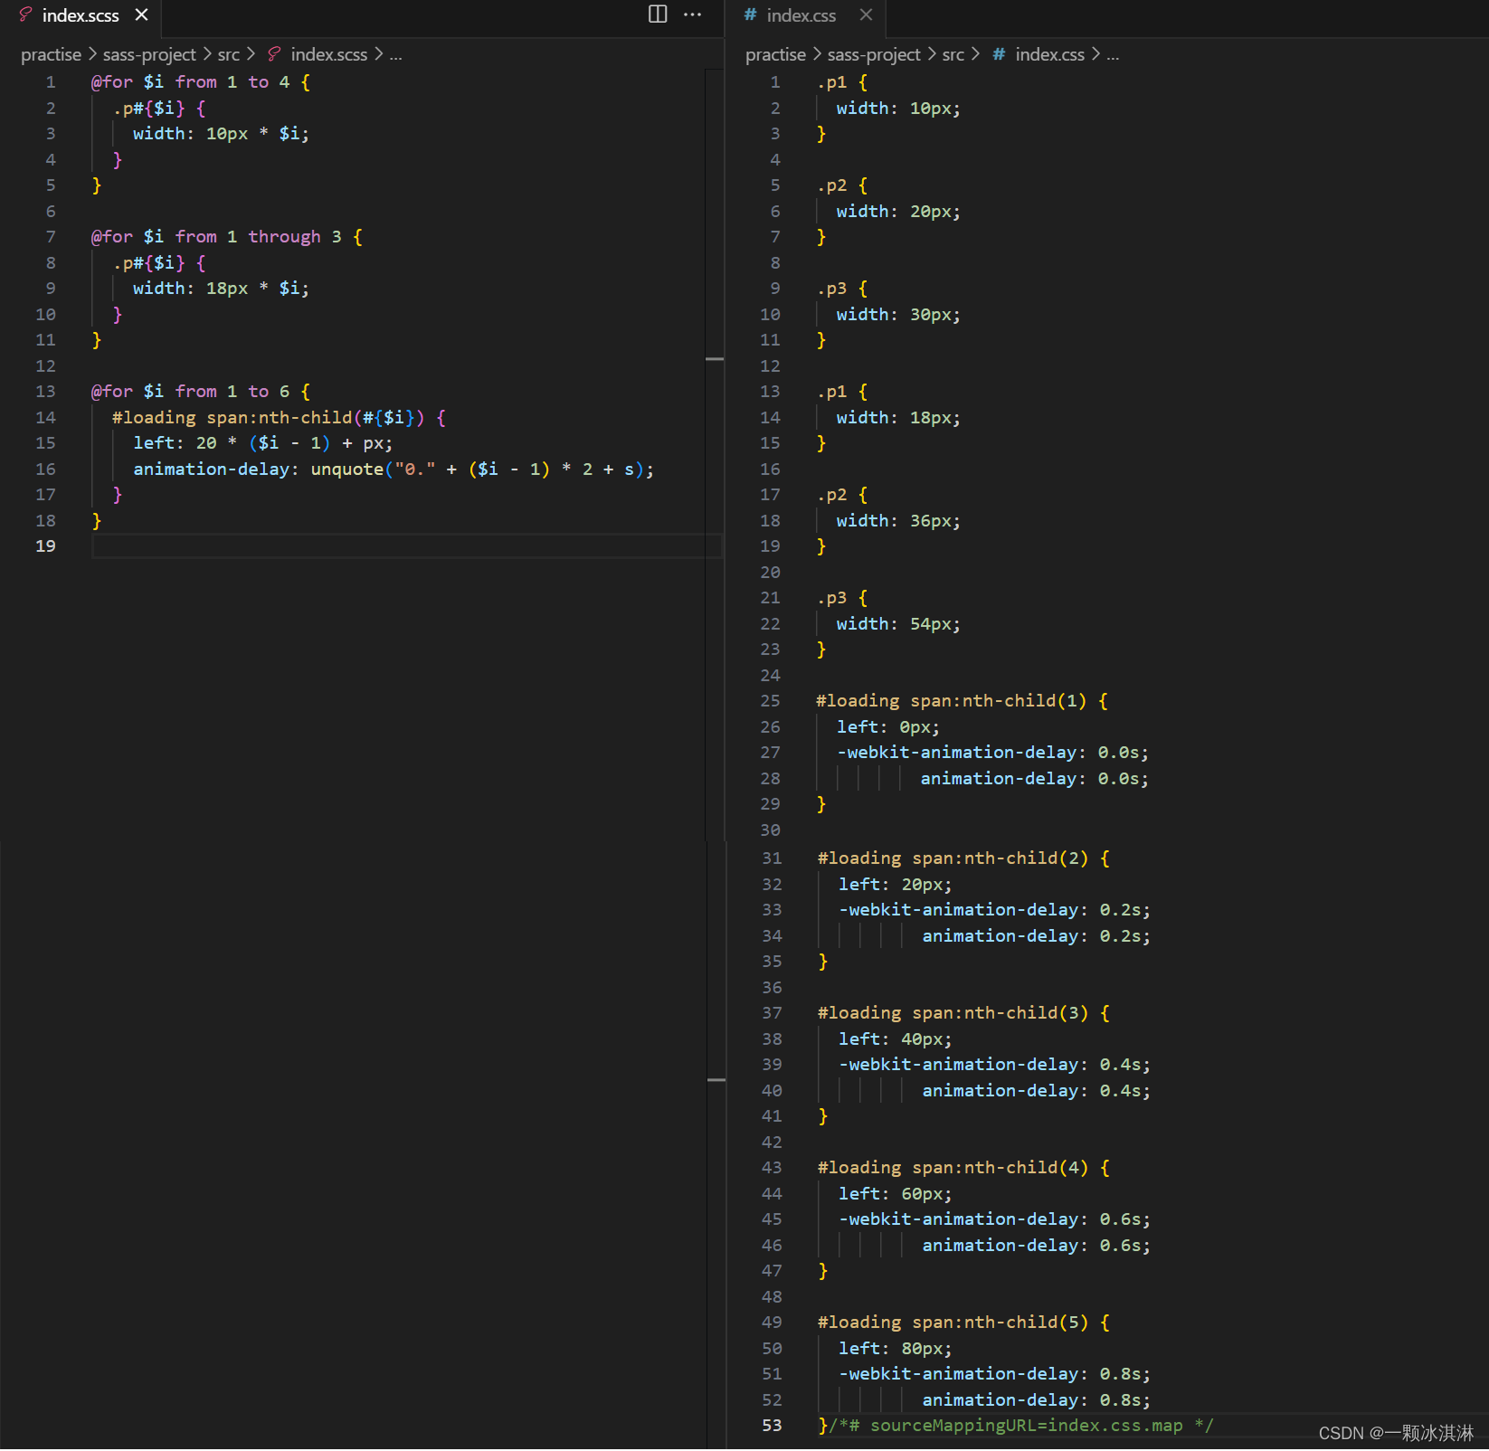Click the CSS hash icon in index.css tab
This screenshot has height=1451, width=1489.
750,14
